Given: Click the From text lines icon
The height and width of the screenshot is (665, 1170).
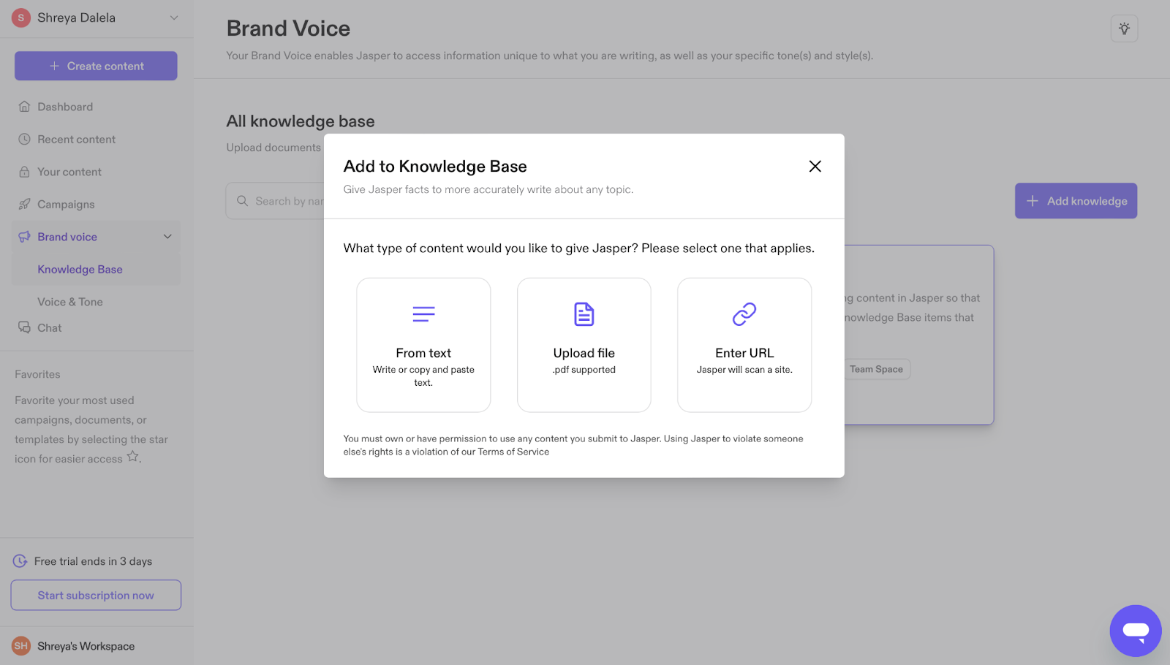Looking at the screenshot, I should [423, 314].
